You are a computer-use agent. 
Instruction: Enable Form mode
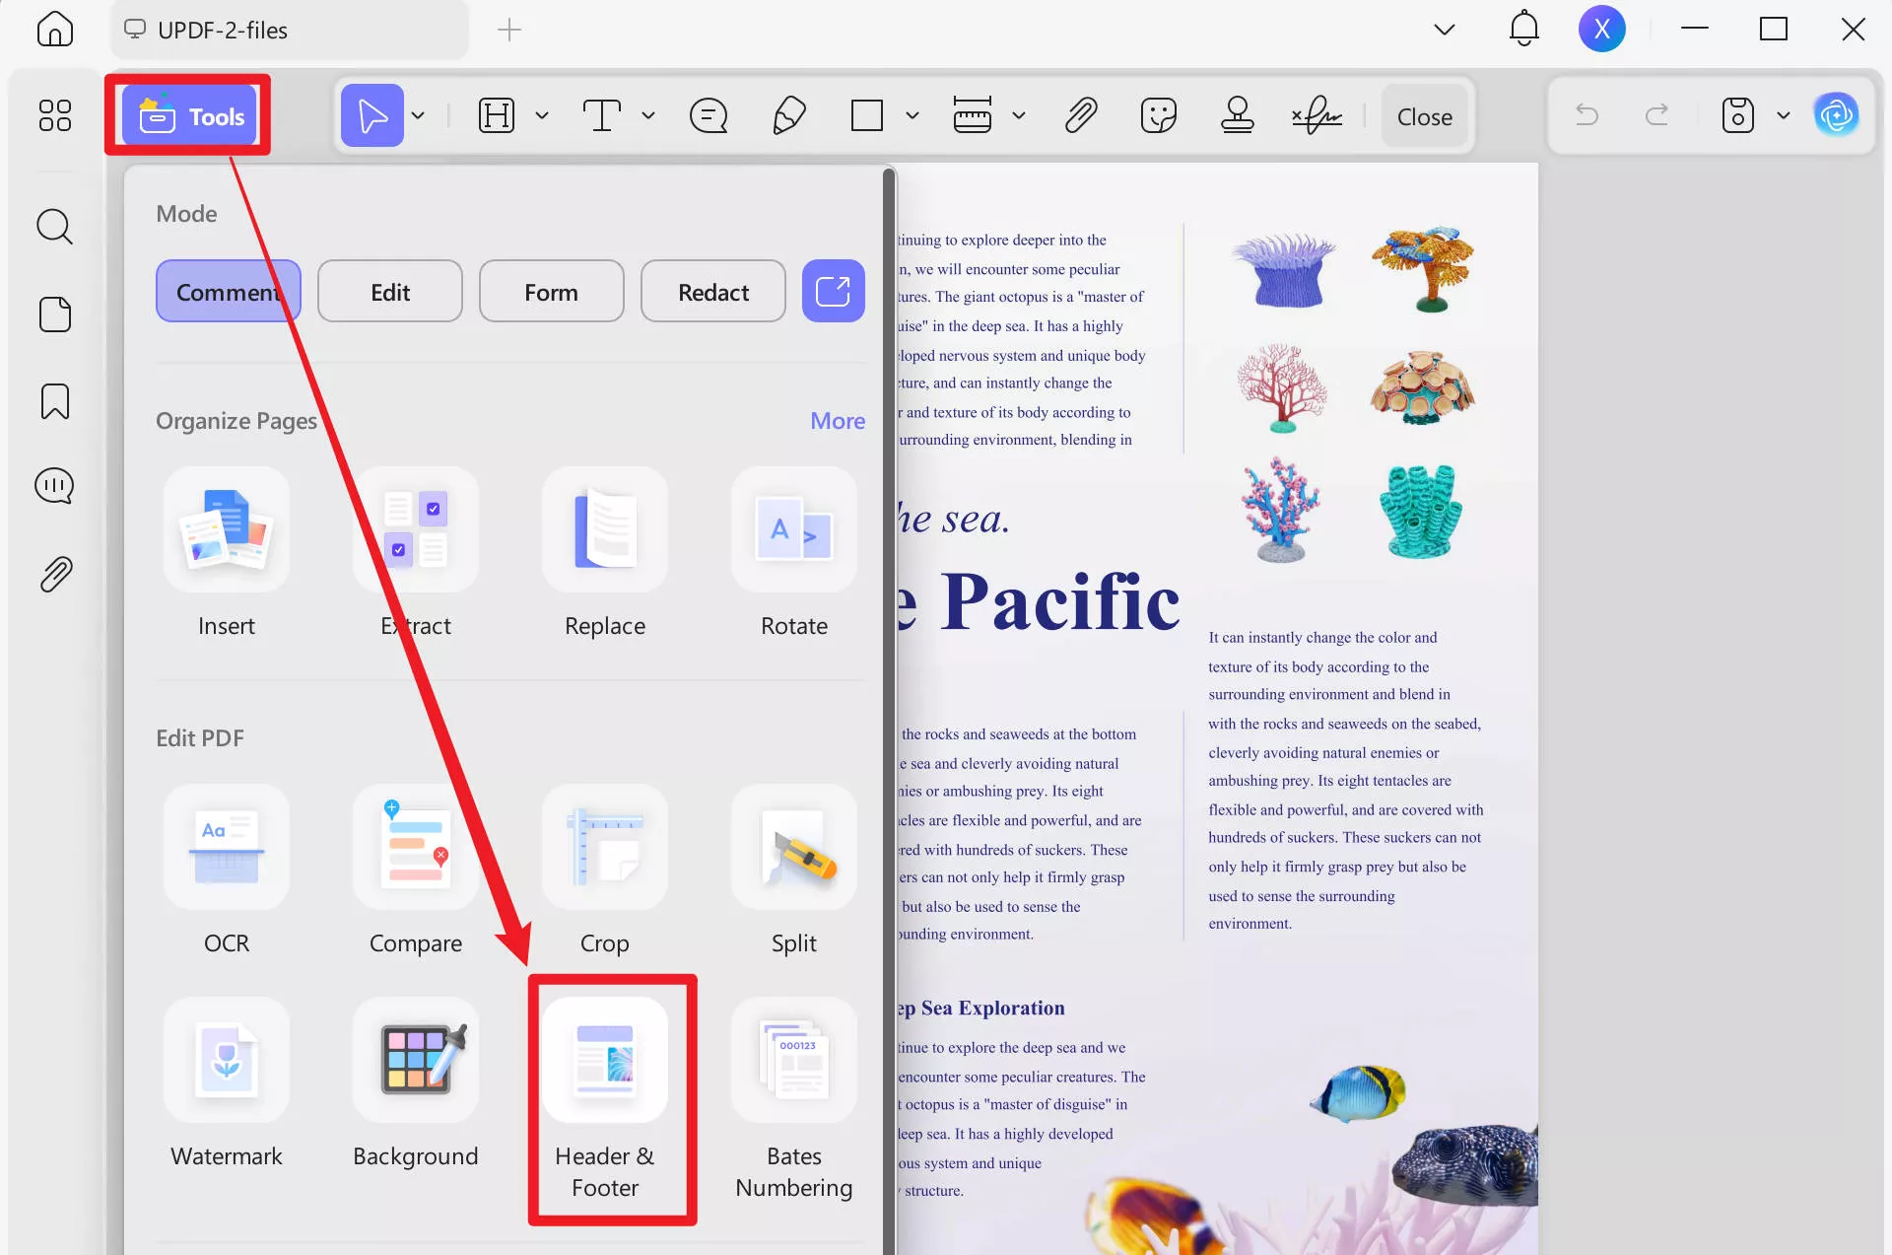[x=551, y=291]
